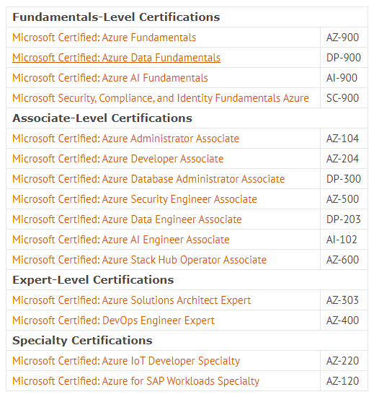Select the SC-900 exam code cell
Screen dimensions: 374x397
(x=344, y=98)
